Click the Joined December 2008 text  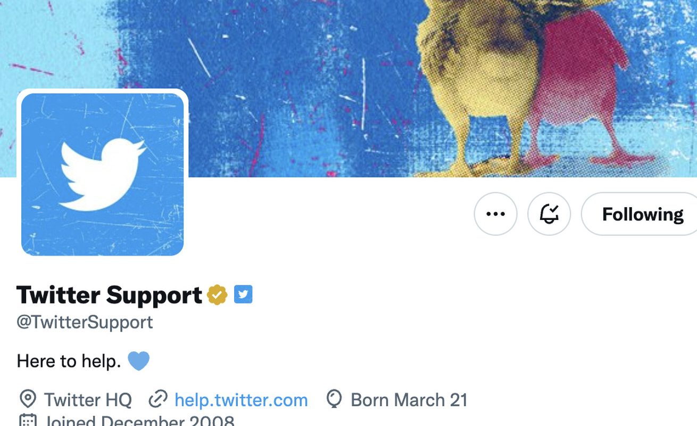coord(139,421)
